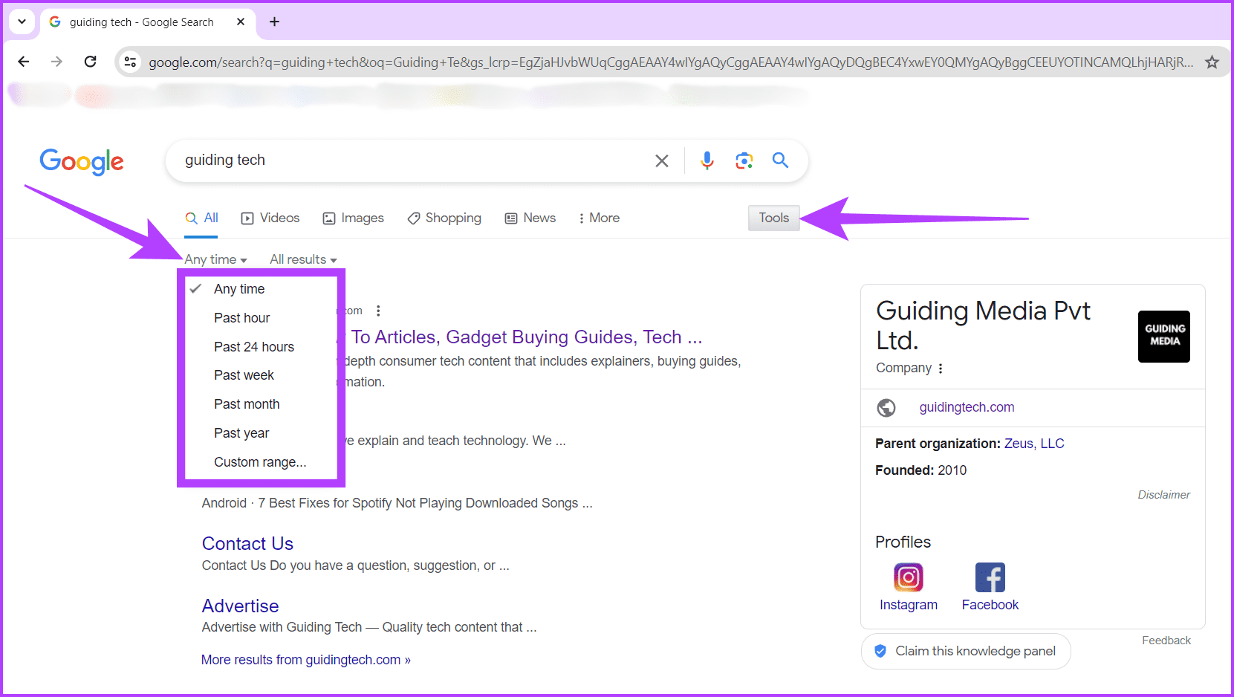Open Google Lens image search
The height and width of the screenshot is (697, 1234).
pos(744,161)
